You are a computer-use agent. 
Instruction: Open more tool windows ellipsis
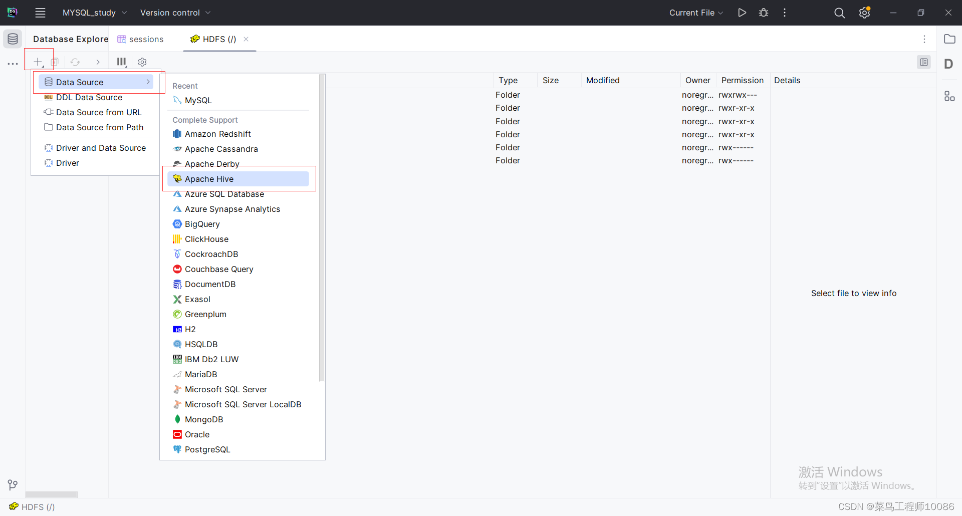(x=13, y=64)
